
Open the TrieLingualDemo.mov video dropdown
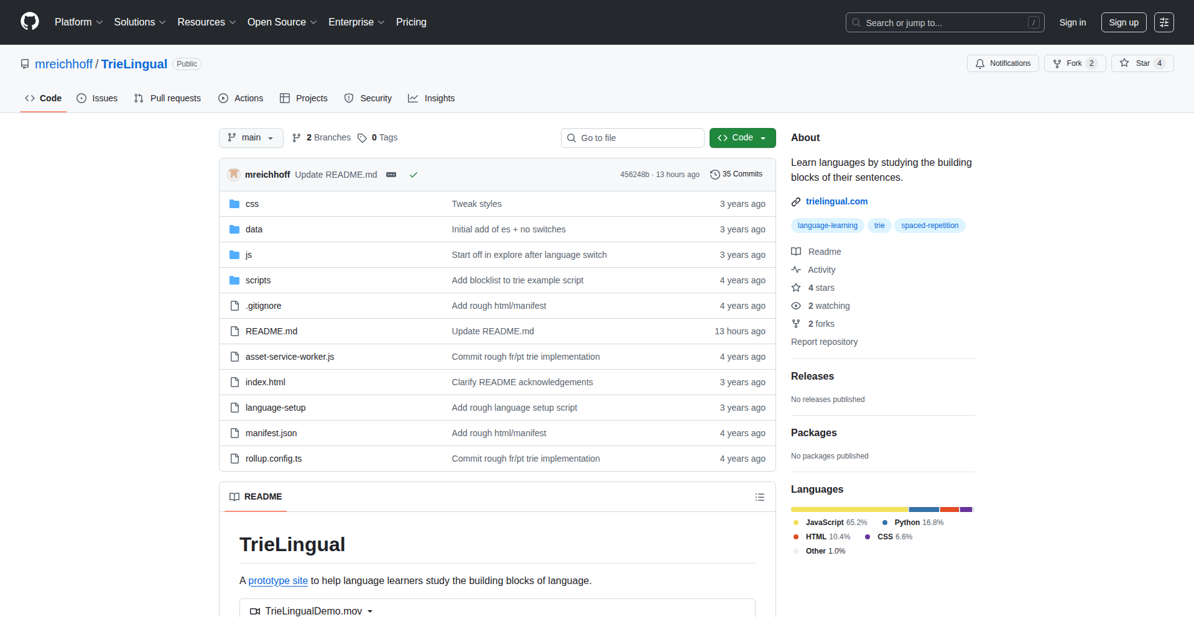(312, 611)
